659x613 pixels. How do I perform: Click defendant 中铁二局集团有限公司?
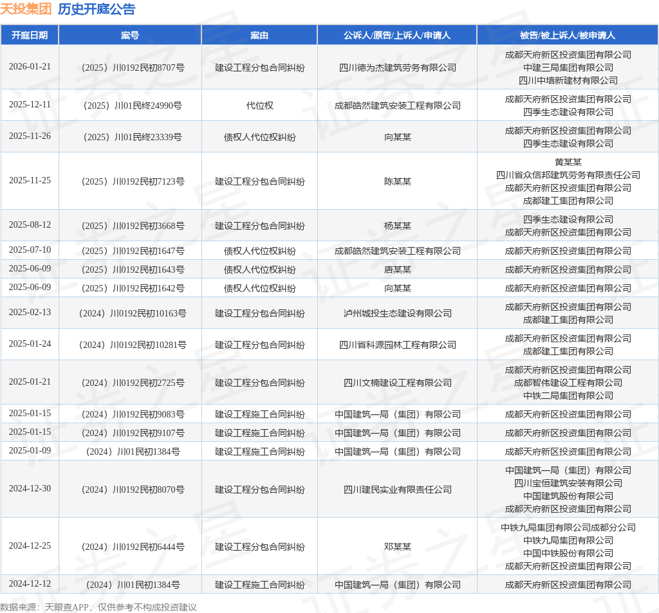coord(568,396)
